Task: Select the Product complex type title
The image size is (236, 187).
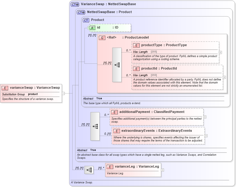Action: pos(97,20)
